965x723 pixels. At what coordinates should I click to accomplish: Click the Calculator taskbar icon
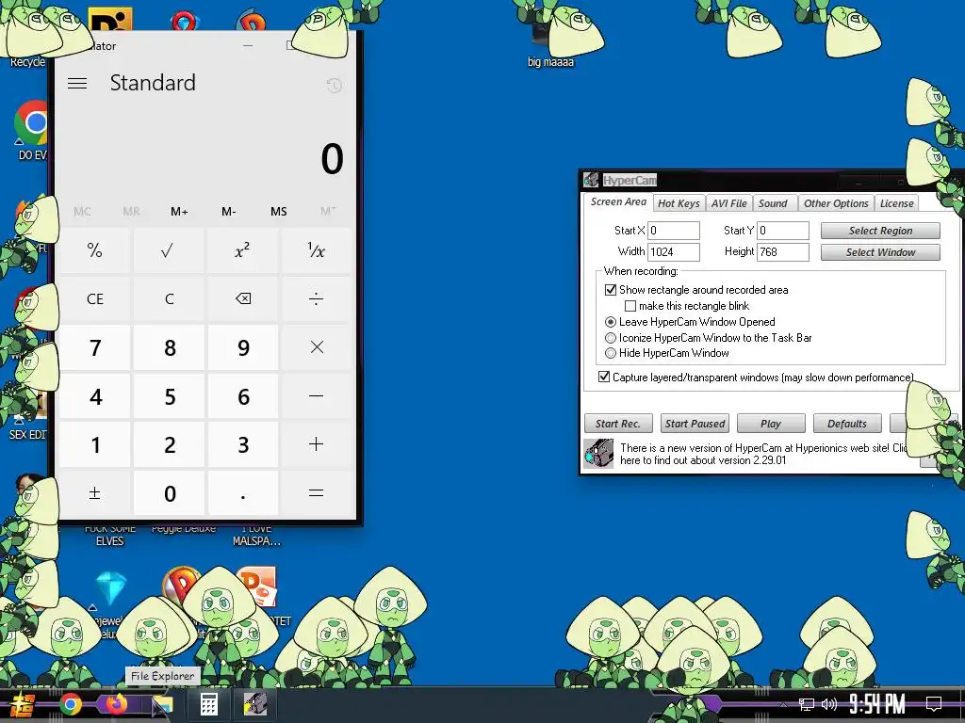click(208, 704)
